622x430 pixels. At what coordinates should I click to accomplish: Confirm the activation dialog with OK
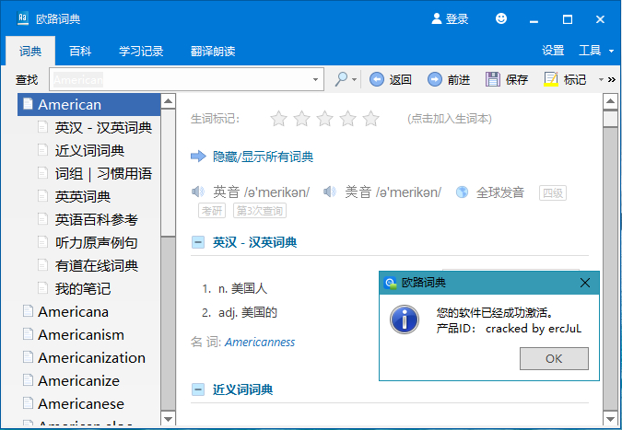coord(554,359)
